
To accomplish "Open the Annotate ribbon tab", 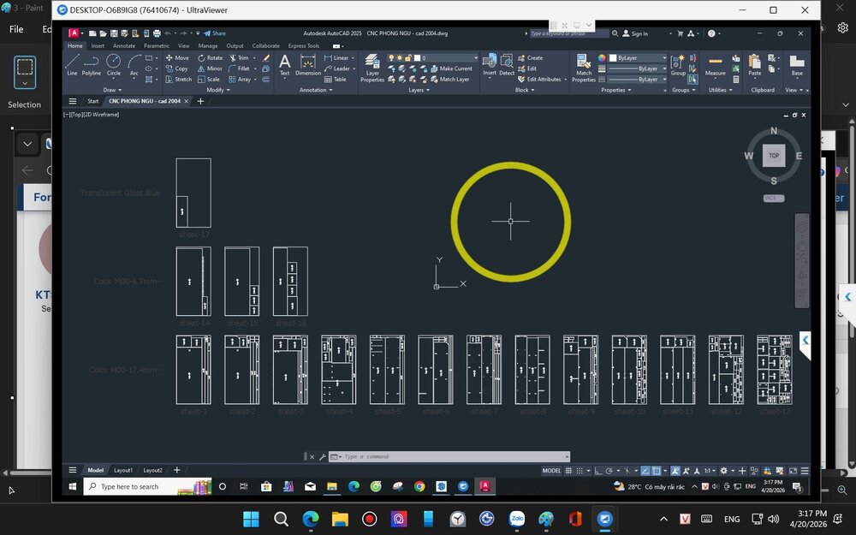I will tap(124, 46).
